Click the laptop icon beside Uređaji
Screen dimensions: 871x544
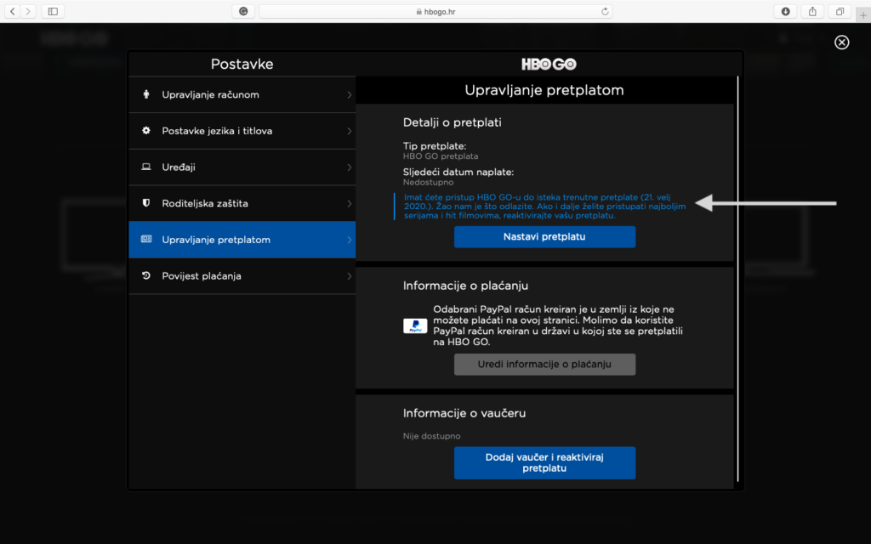click(146, 167)
